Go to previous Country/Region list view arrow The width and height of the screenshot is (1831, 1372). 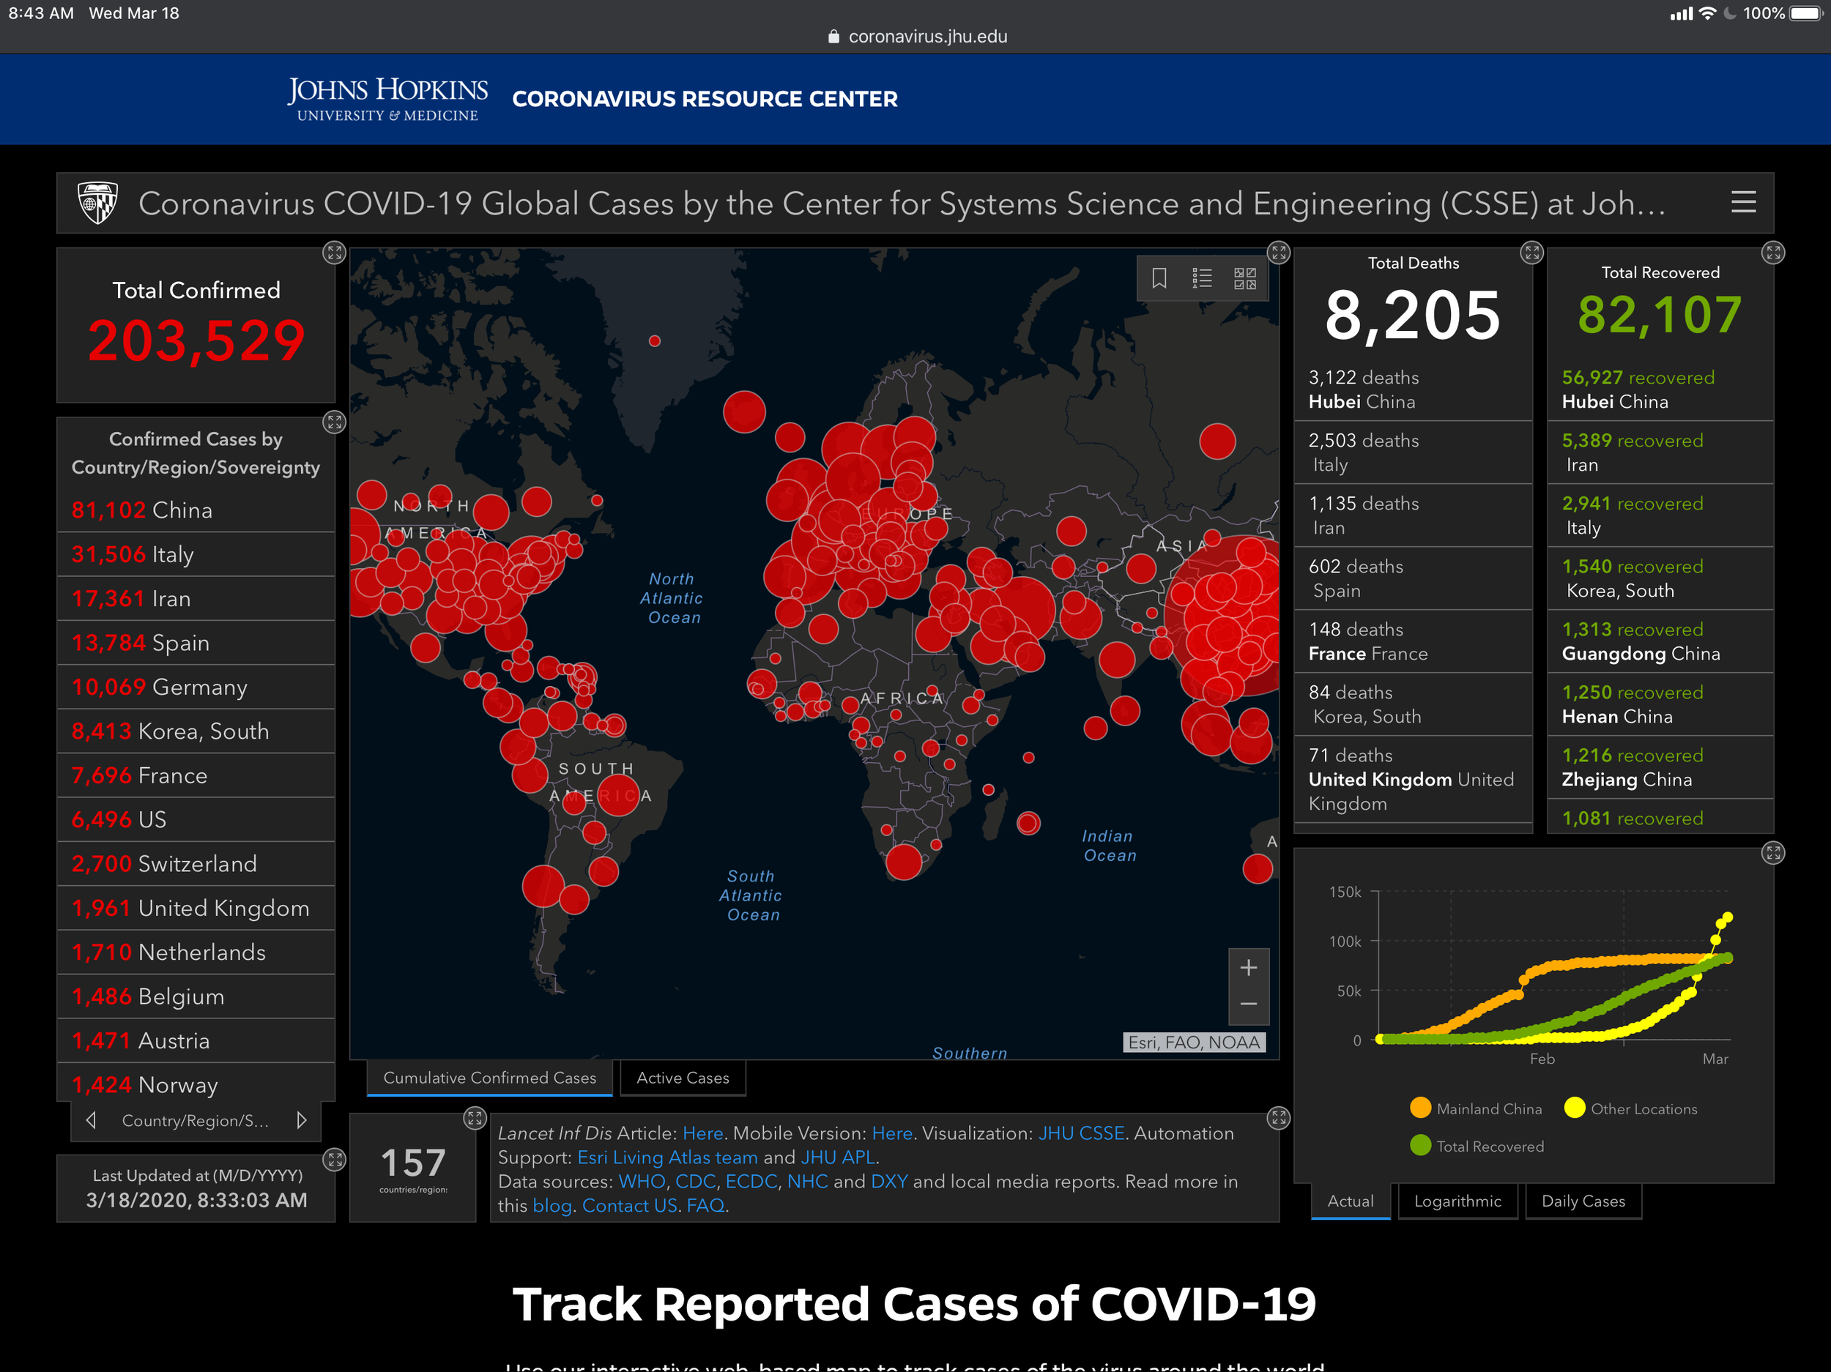tap(91, 1120)
